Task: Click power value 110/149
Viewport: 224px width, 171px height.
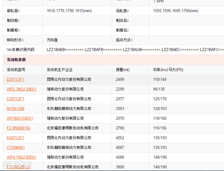Action: click(x=160, y=79)
